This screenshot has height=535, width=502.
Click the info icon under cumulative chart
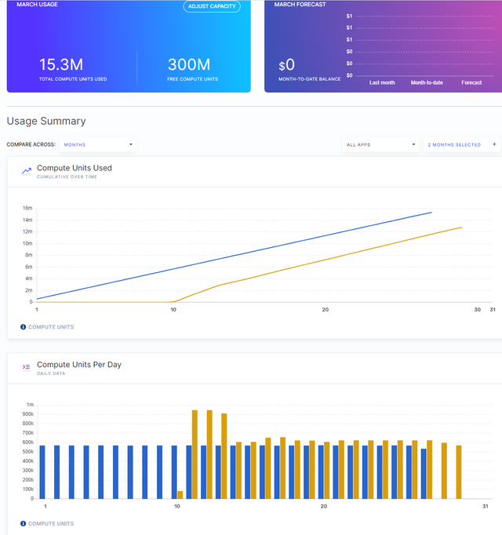23,327
